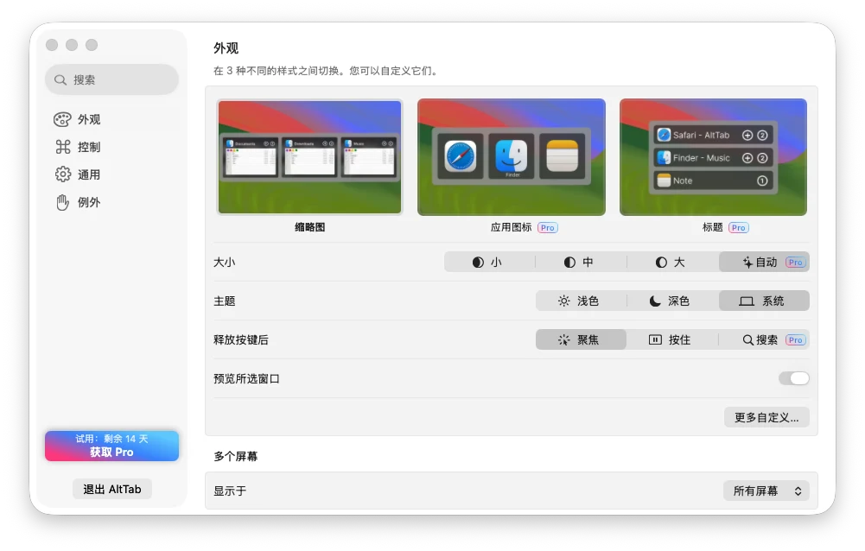
Task: Choose the 系统 system theme
Action: point(764,301)
